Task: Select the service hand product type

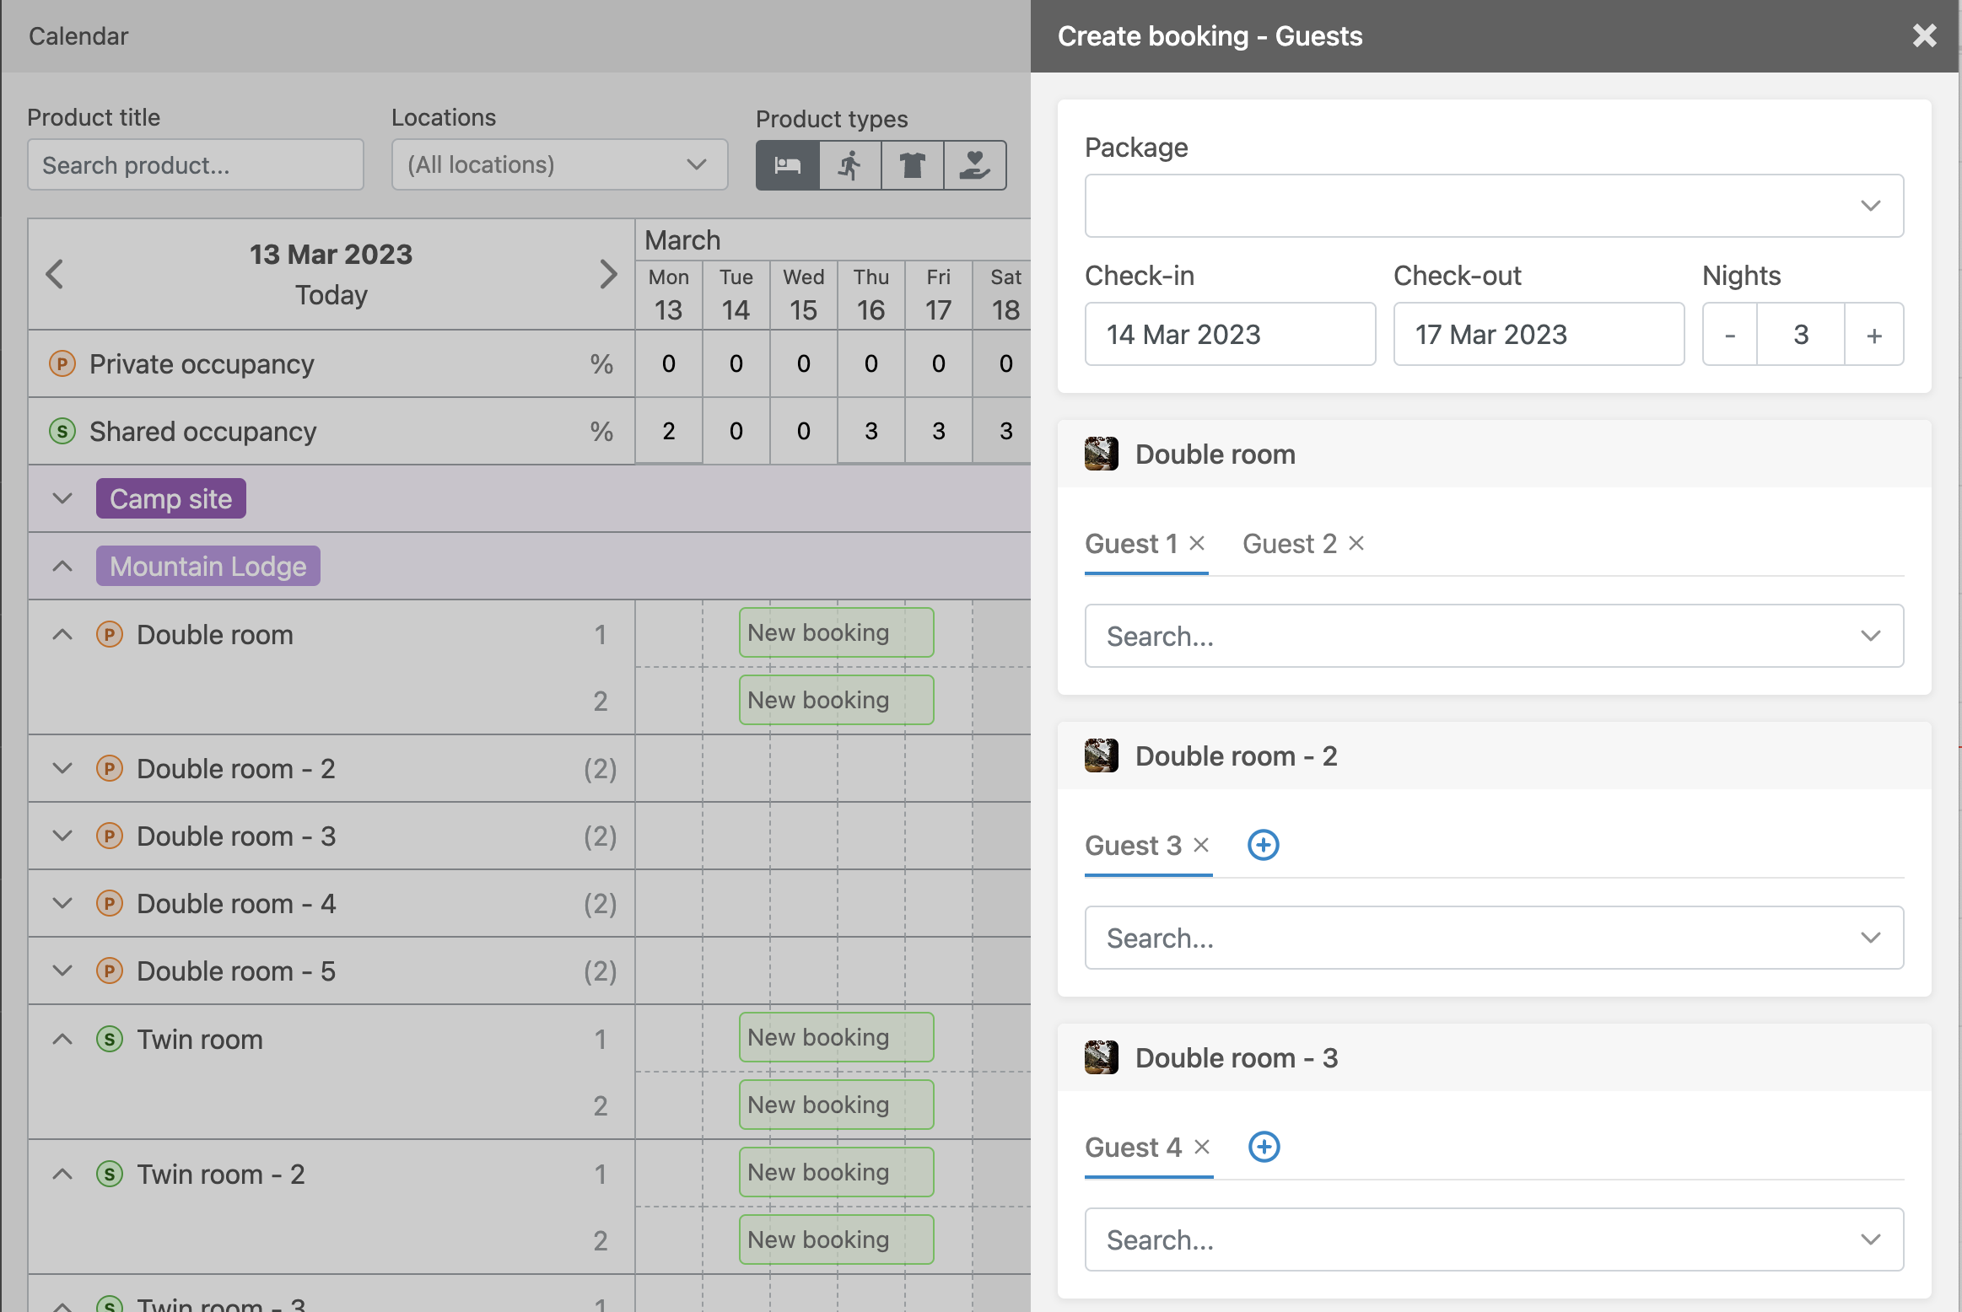Action: click(x=975, y=165)
